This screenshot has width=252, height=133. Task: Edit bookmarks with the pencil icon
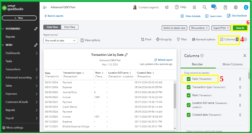[x=36, y=29]
